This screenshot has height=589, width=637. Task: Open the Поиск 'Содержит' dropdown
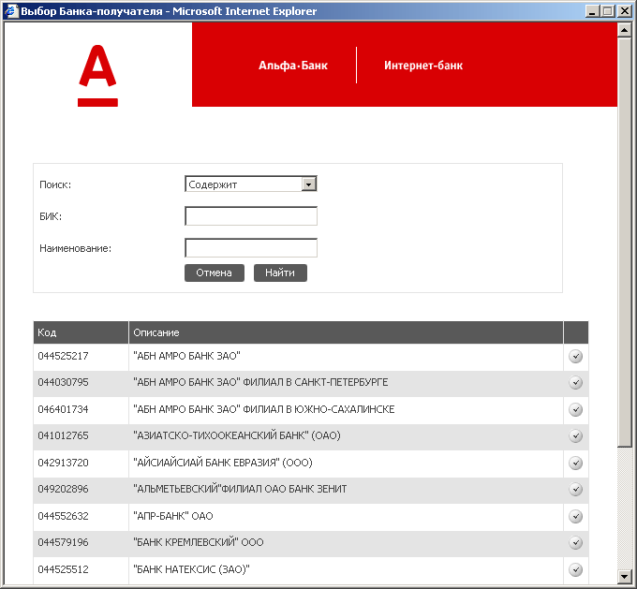[x=251, y=184]
